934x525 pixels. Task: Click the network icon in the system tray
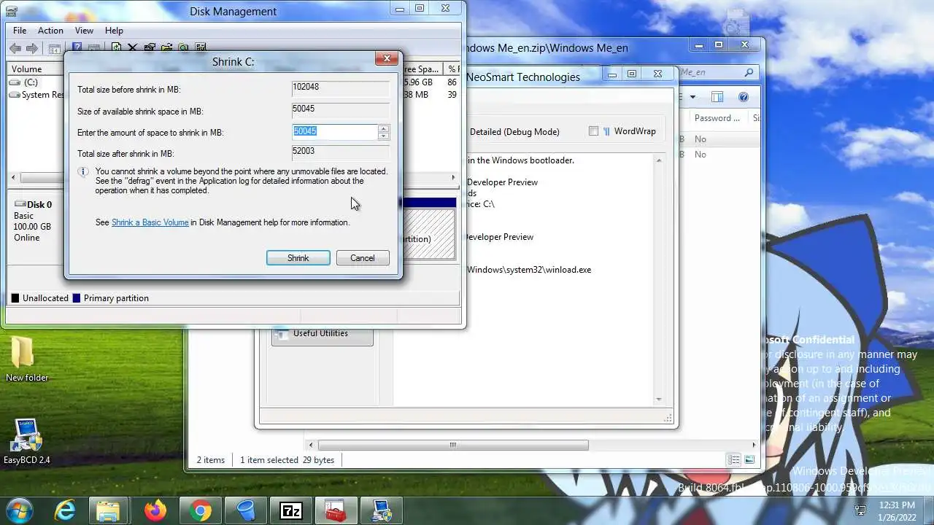[861, 510]
